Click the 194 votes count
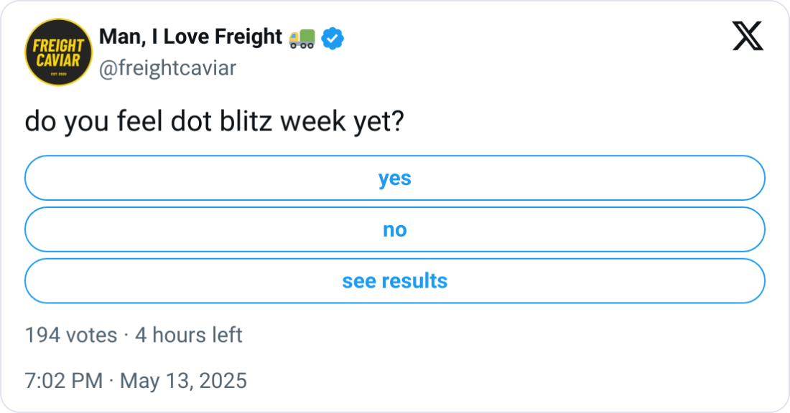This screenshot has width=790, height=413. [70, 335]
